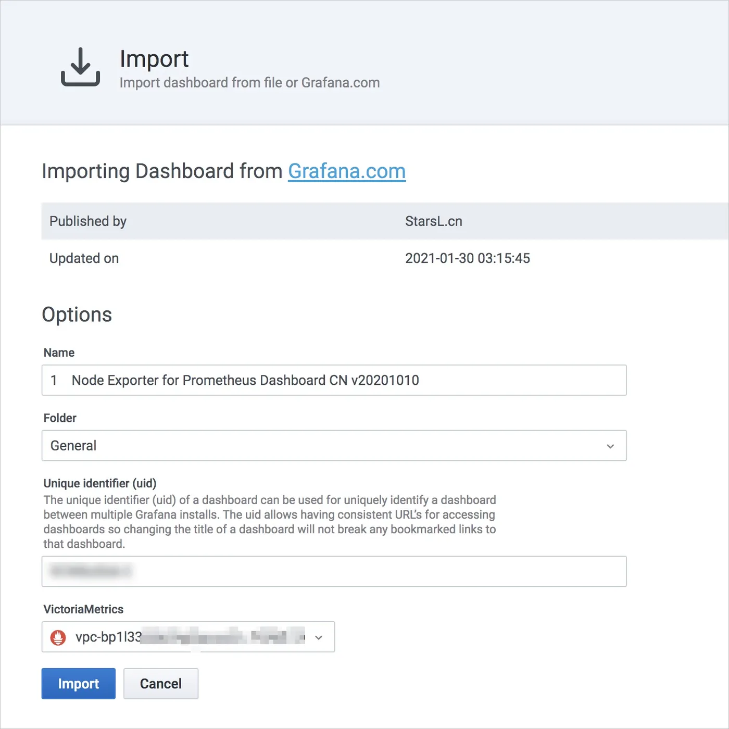Click the 'Updated on' table cell
The height and width of the screenshot is (729, 729).
pyautogui.click(x=84, y=258)
